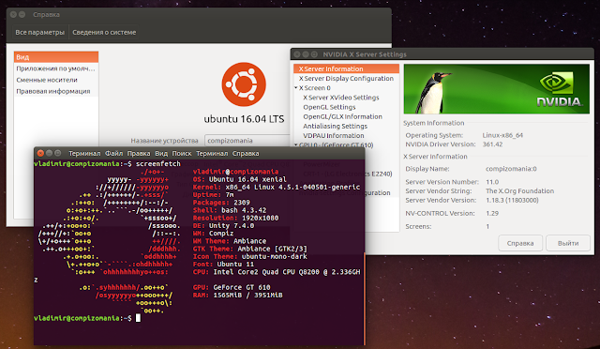Open the Терминал menu left of Файл
Screen dimensions: 600x349
click(x=84, y=153)
